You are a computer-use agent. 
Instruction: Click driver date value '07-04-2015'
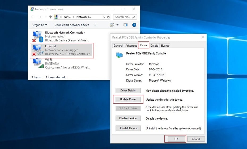tap(155, 69)
